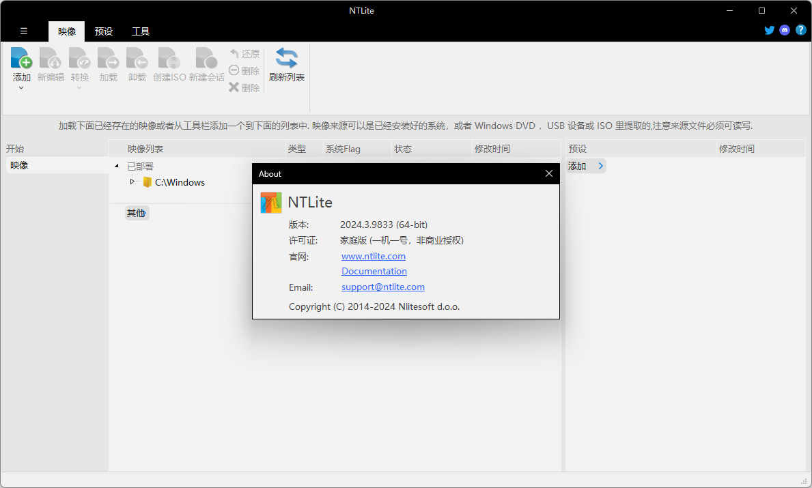The width and height of the screenshot is (812, 488).
Task: Maximize the NTLite window
Action: coord(761,10)
